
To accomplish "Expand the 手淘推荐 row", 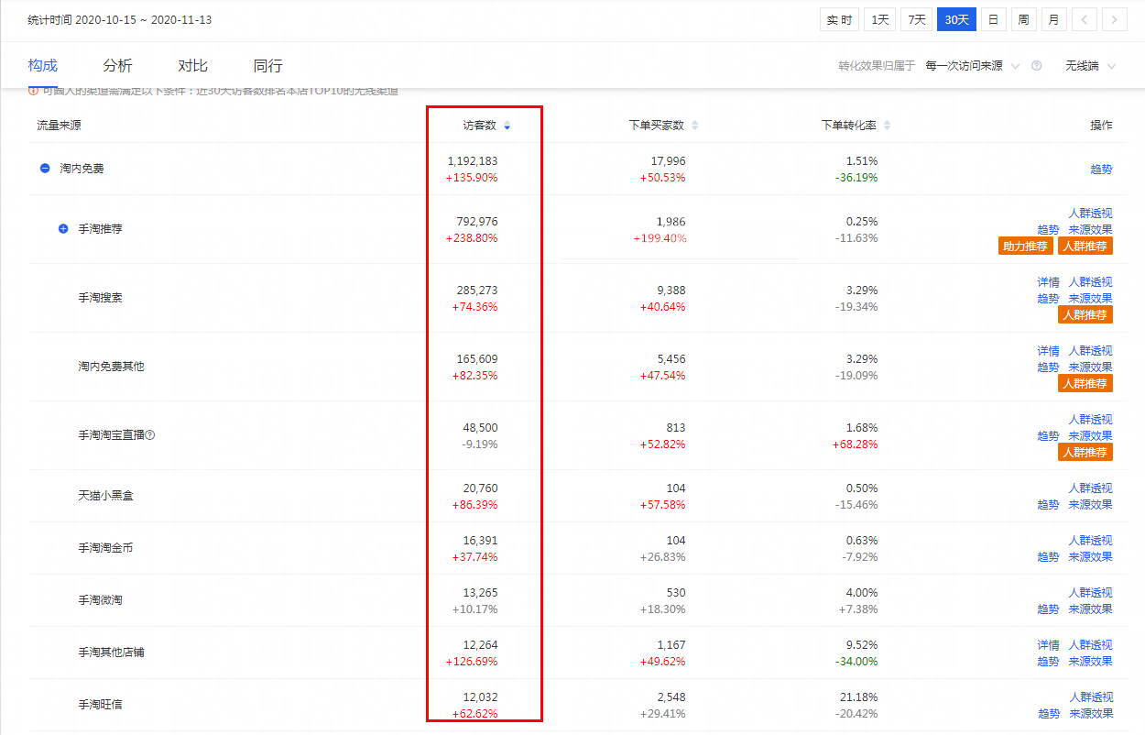I will click(x=63, y=228).
